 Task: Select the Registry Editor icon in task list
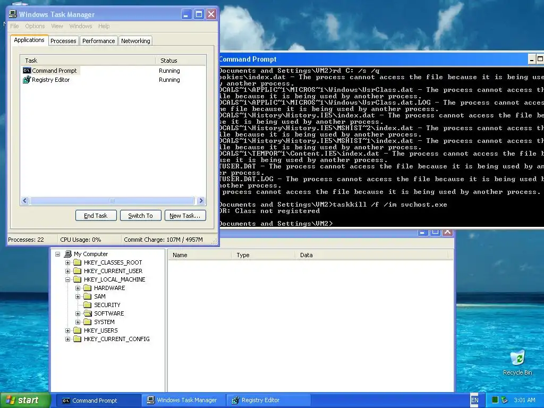[x=27, y=80]
